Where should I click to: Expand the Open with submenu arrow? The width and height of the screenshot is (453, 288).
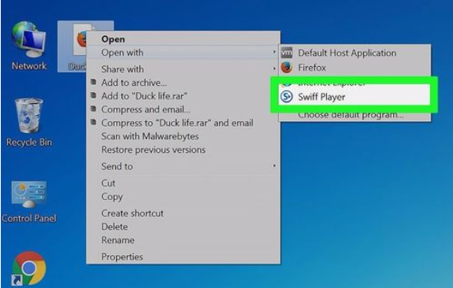coord(273,52)
